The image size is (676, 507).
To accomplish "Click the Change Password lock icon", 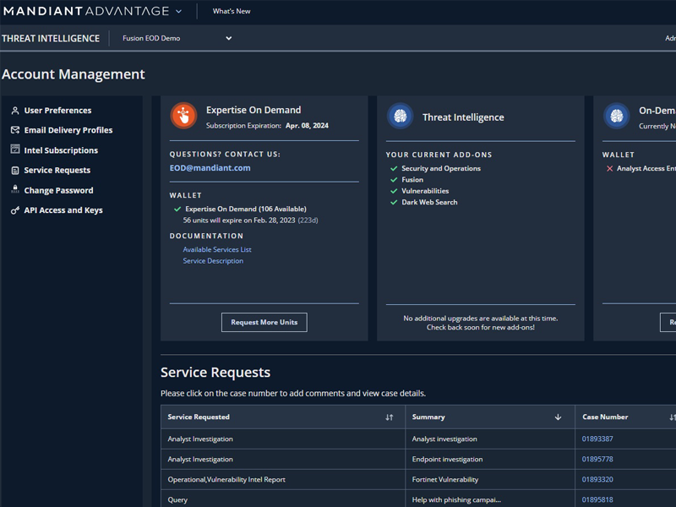I will coord(15,188).
